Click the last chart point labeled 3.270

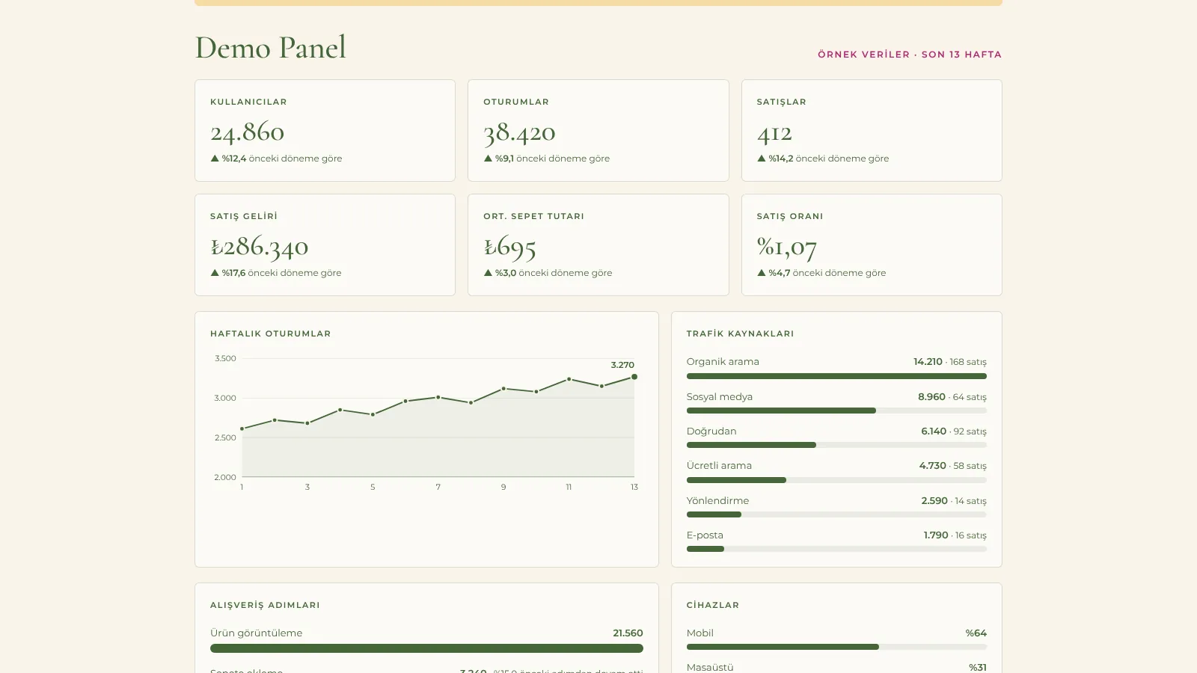coord(634,377)
